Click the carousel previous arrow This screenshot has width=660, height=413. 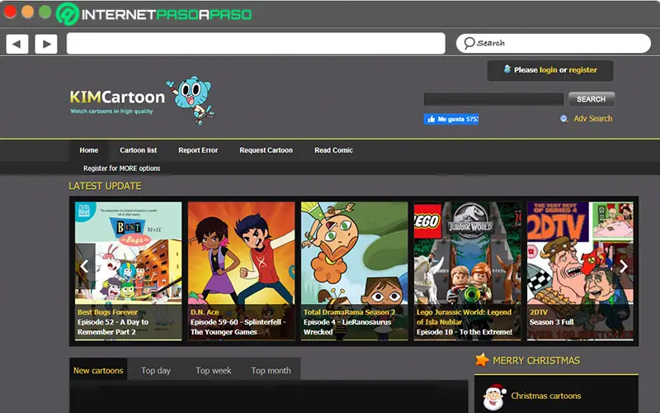(84, 266)
